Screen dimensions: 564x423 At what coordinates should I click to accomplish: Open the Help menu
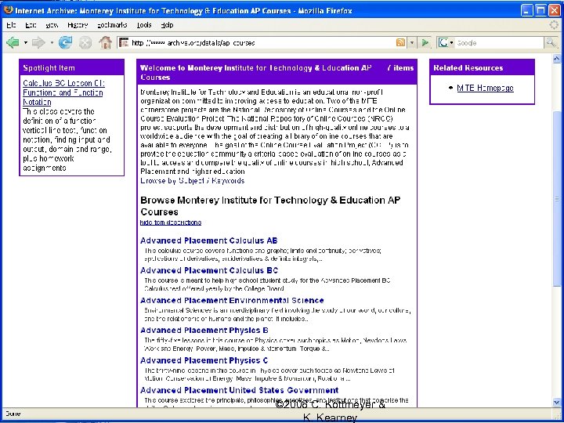click(167, 25)
